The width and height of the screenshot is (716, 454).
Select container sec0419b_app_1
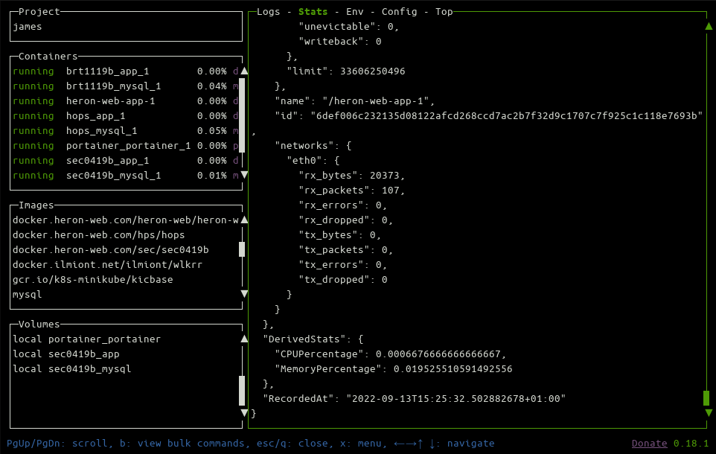pos(126,160)
